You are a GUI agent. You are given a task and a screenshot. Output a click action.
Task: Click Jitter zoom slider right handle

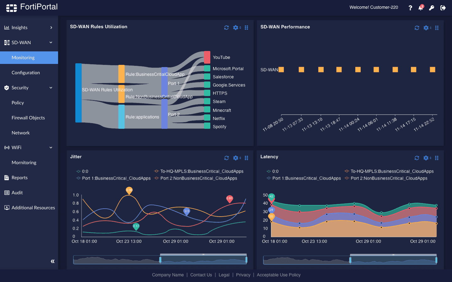[246, 260]
